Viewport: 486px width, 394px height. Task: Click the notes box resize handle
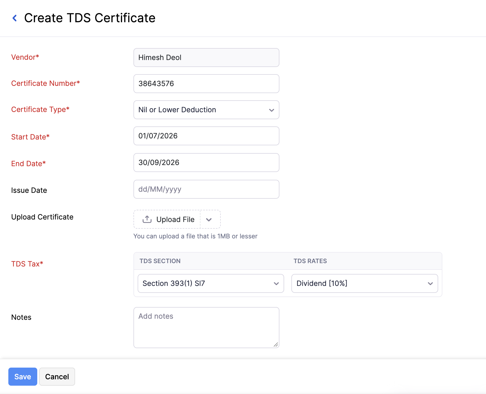276,345
